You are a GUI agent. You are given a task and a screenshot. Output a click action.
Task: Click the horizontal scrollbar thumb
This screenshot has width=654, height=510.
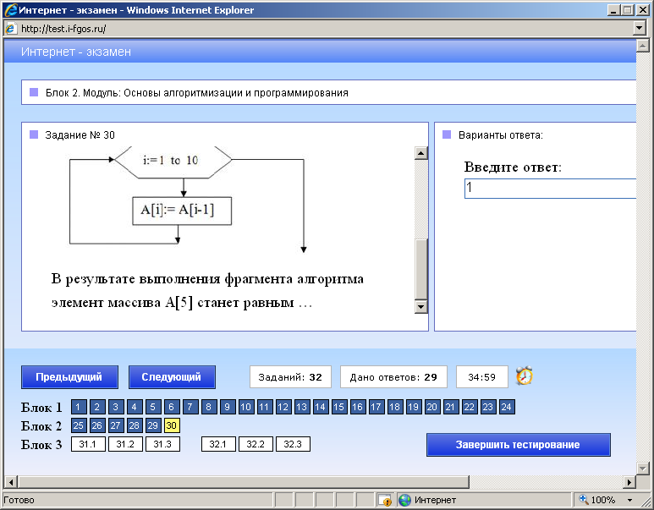click(243, 482)
